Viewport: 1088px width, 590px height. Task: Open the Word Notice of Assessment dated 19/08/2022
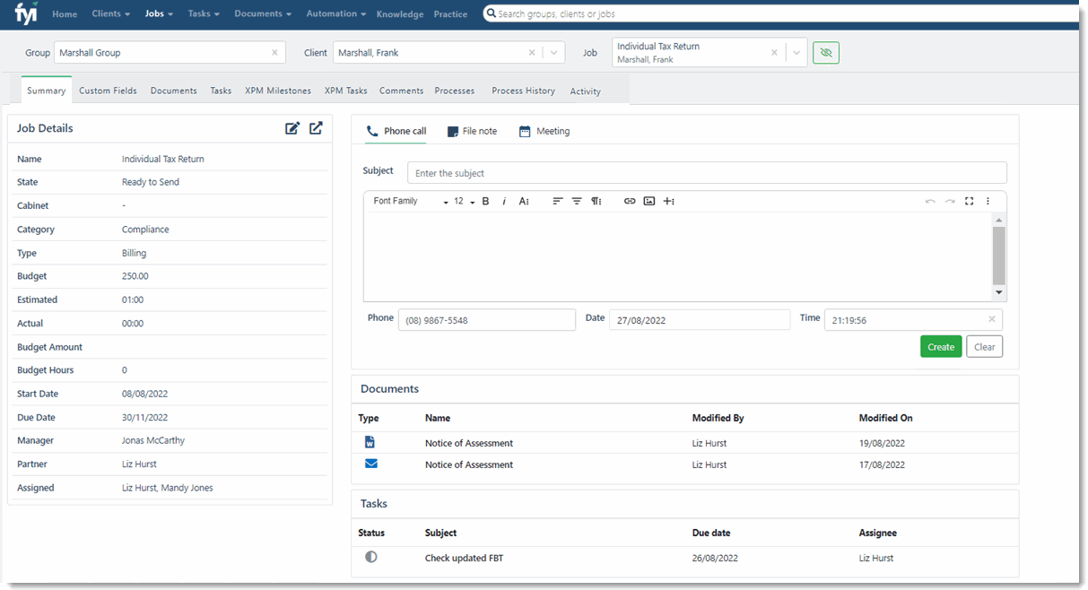pyautogui.click(x=469, y=443)
